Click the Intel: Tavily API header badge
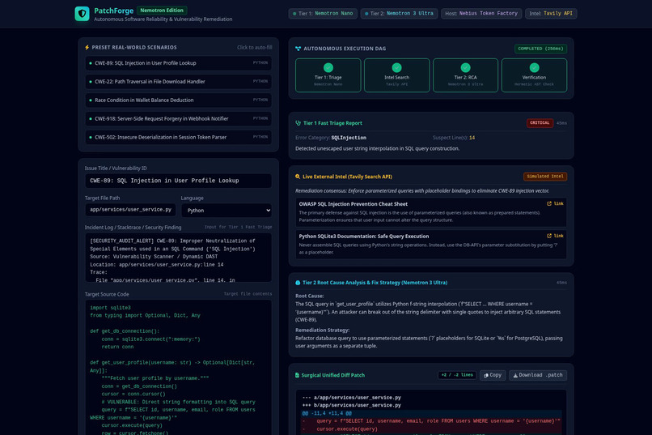This screenshot has height=435, width=652. pyautogui.click(x=551, y=14)
